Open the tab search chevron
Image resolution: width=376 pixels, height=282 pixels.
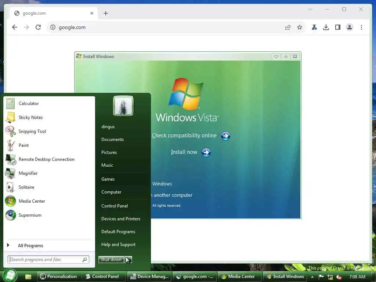tap(310, 9)
